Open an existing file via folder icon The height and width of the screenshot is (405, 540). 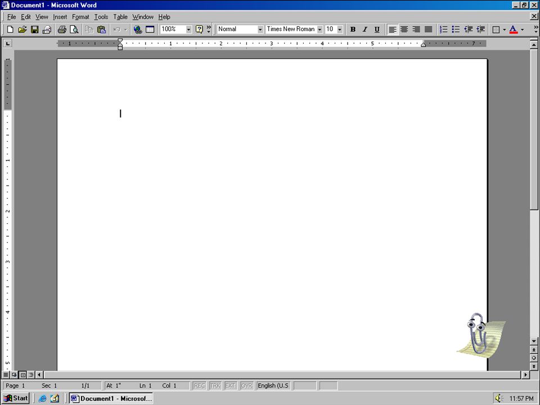22,29
